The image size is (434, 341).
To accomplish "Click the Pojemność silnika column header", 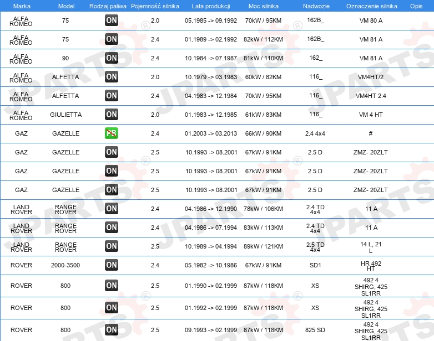I will point(155,6).
